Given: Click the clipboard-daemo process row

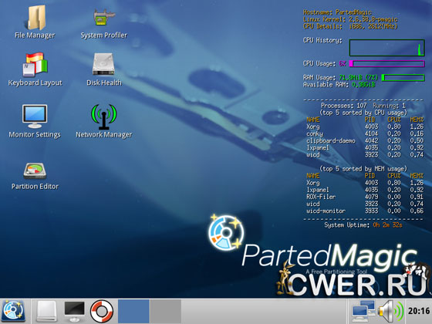Looking at the screenshot, I should click(x=365, y=140).
